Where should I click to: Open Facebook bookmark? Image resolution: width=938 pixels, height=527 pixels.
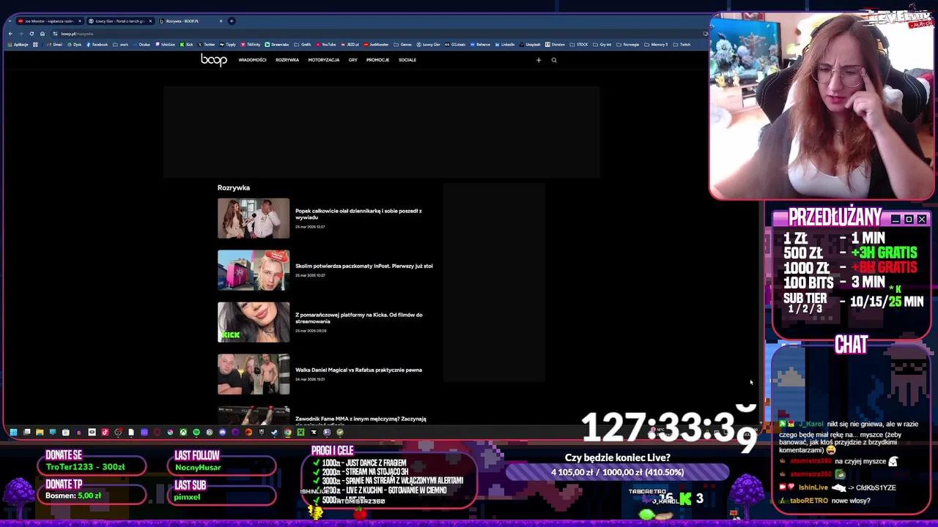97,45
